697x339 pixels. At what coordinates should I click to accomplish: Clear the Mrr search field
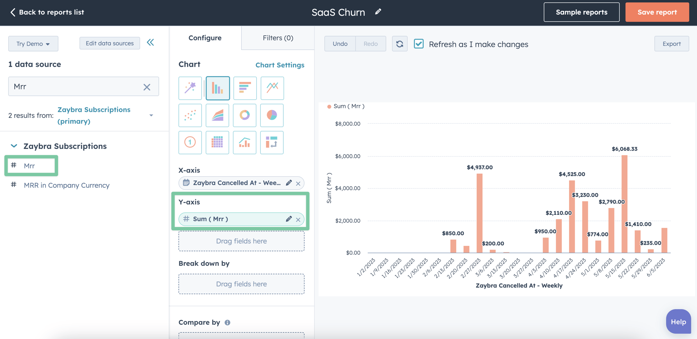(147, 87)
